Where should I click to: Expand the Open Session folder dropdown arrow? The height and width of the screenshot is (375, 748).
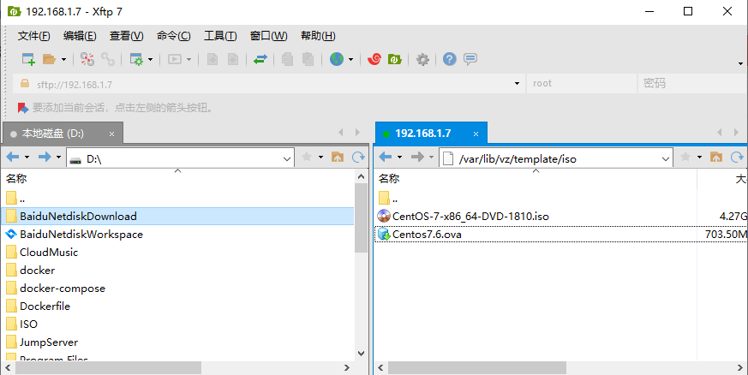(63, 60)
